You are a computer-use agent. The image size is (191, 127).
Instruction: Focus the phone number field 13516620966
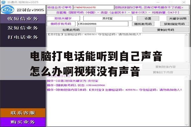(103, 24)
